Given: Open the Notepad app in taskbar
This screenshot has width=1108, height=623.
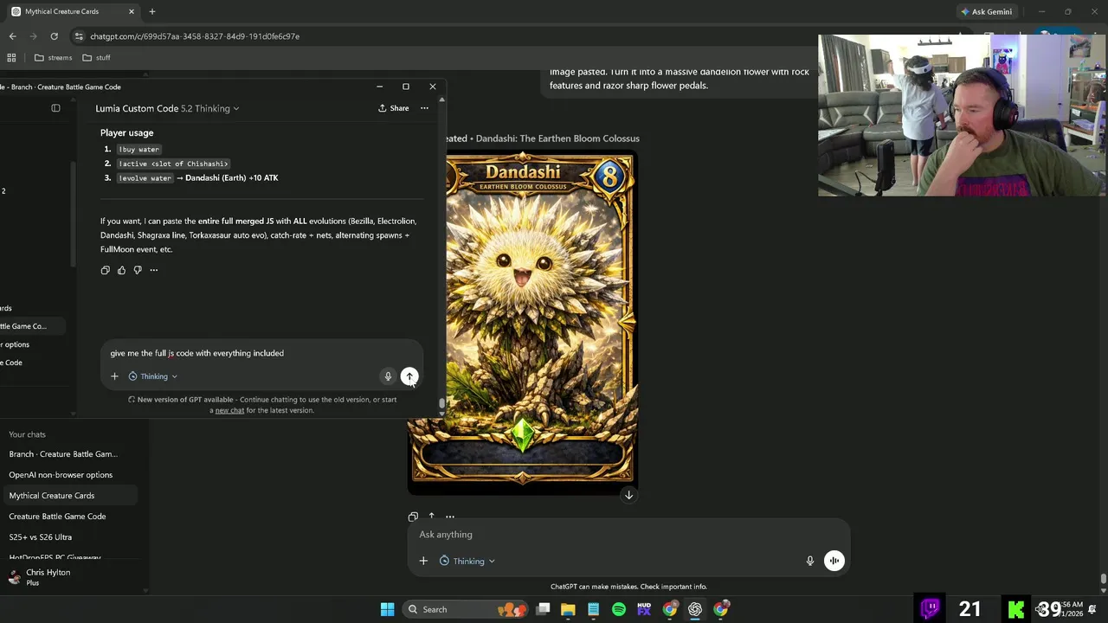Looking at the screenshot, I should click(x=594, y=609).
